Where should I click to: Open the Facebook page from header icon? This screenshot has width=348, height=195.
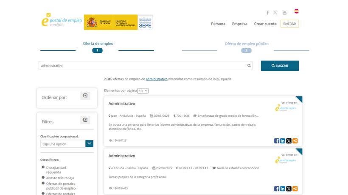267,13
